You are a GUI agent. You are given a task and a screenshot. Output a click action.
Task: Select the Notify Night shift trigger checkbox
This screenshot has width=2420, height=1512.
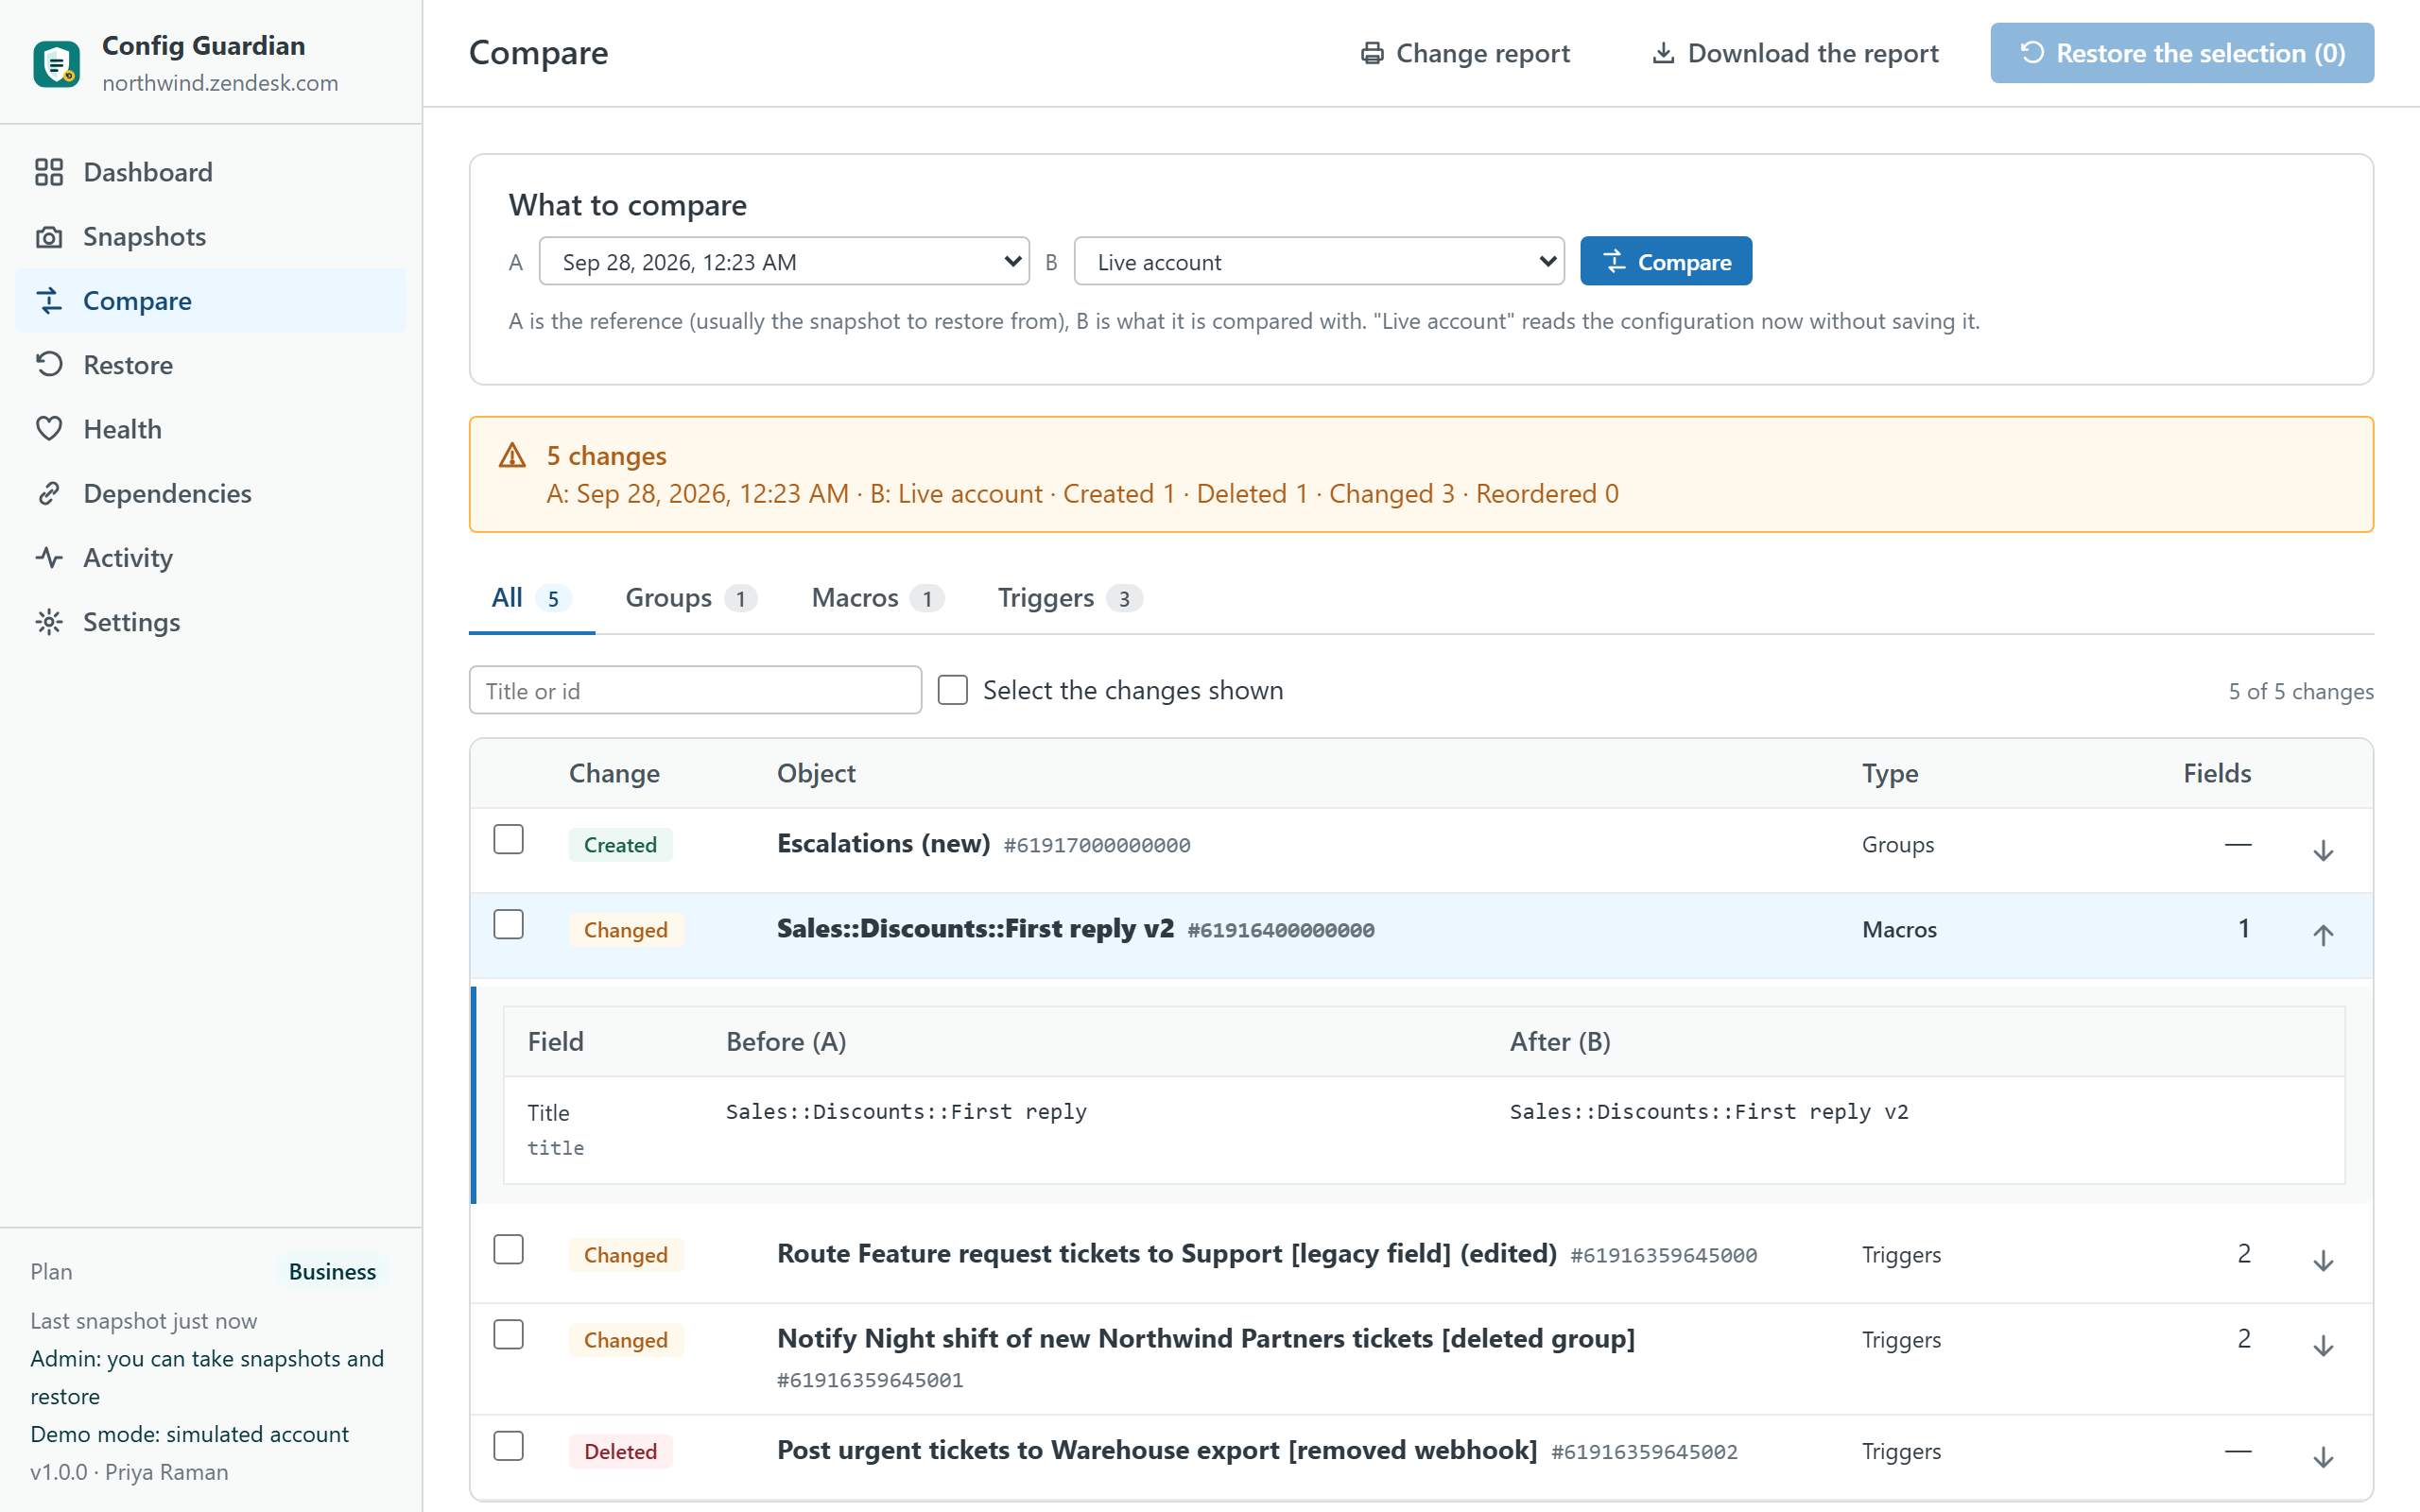[509, 1335]
